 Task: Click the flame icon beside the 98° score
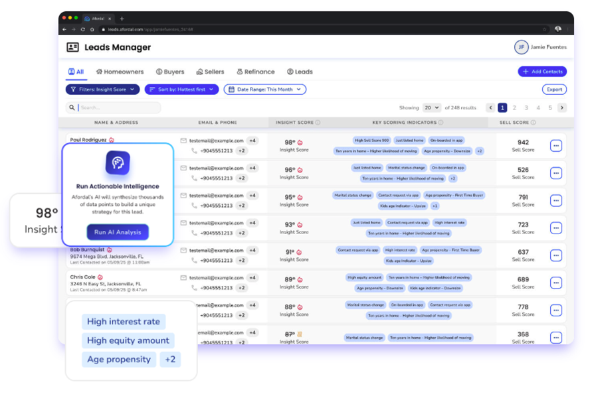300,143
